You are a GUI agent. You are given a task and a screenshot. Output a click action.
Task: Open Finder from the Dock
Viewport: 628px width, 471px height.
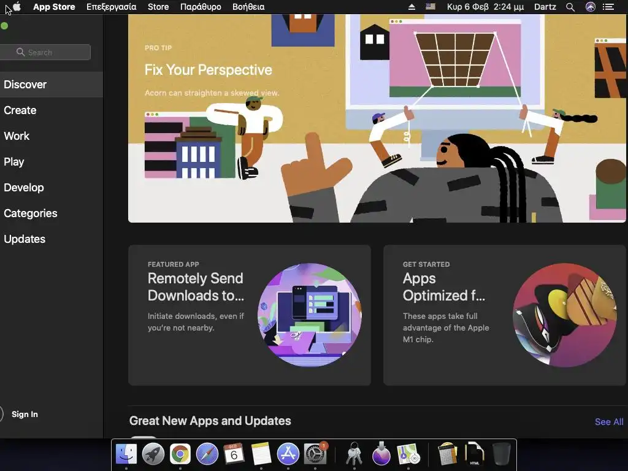click(x=126, y=454)
